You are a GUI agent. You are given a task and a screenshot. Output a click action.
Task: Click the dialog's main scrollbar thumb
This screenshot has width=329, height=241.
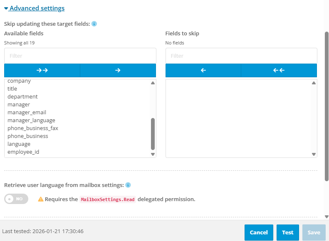click(x=327, y=106)
